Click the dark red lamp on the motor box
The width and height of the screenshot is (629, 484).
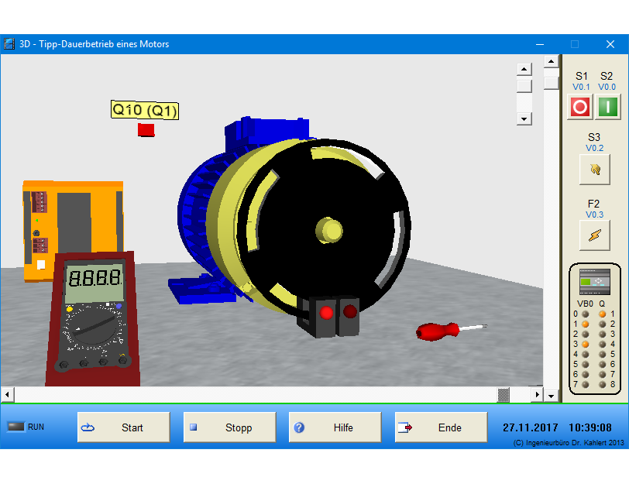350,311
